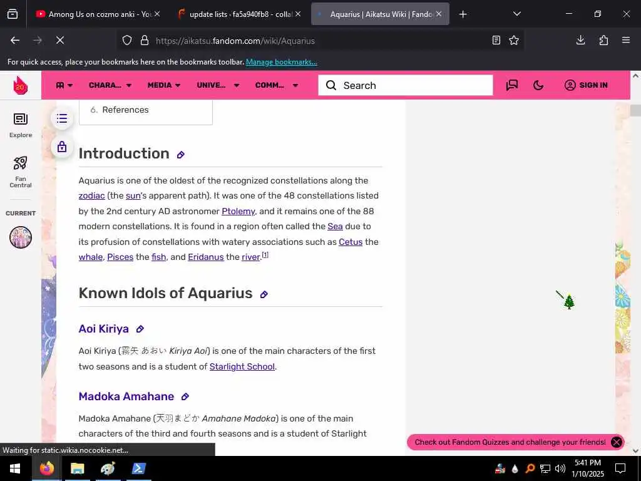The width and height of the screenshot is (641, 481).
Task: Open Paint app in taskbar
Action: pos(108,468)
